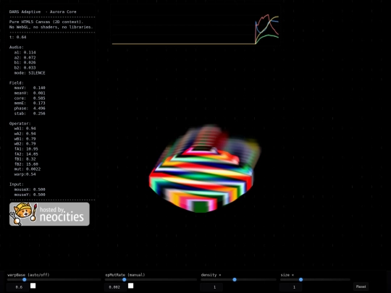Click the 'warpBase (auto/off)' label
The height and width of the screenshot is (293, 391).
tap(28, 275)
